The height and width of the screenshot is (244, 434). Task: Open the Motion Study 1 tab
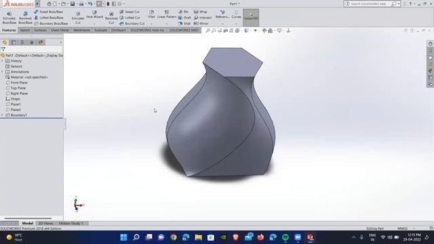(71, 223)
